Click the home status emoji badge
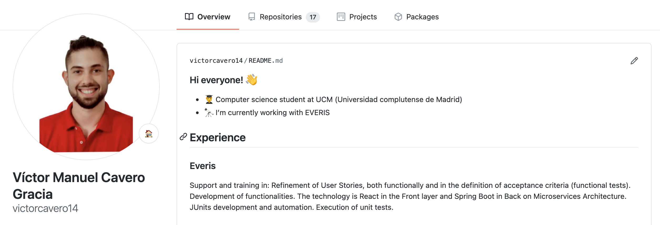Screen dimensions: 660x225 click(x=149, y=134)
